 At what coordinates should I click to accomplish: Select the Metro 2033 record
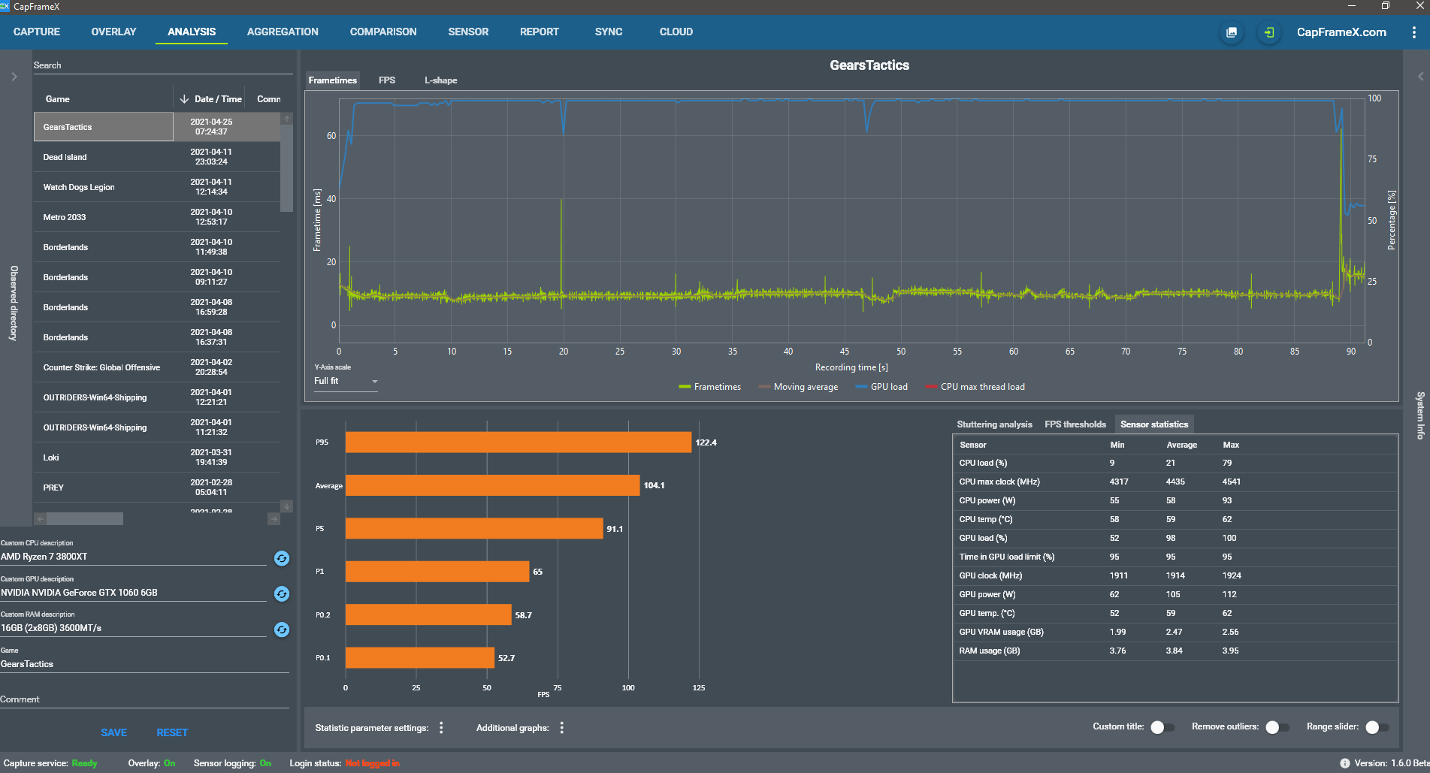[x=157, y=217]
